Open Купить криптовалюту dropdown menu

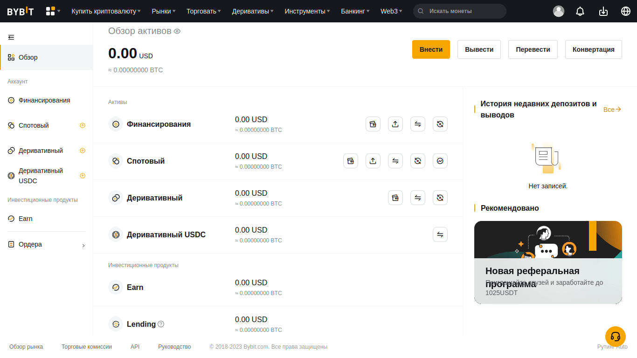pos(106,11)
